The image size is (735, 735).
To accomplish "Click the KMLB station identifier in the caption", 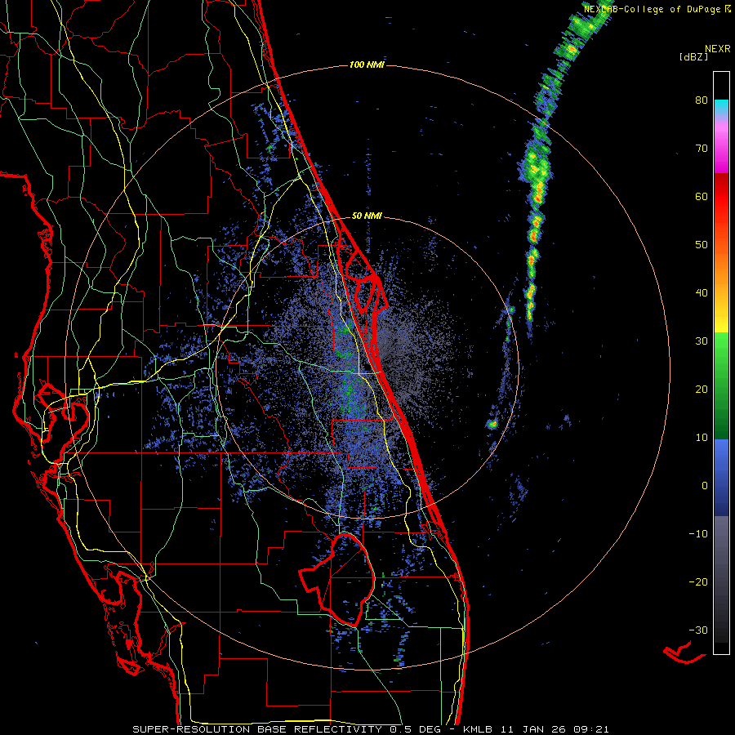I will point(479,729).
